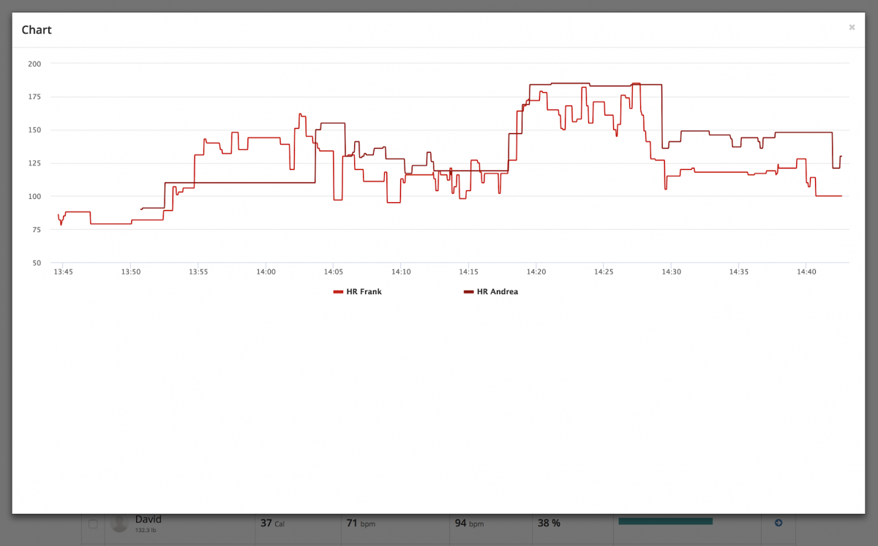Viewport: 878px width, 546px height.
Task: Click the 37 Cal value in David's row
Action: click(272, 523)
